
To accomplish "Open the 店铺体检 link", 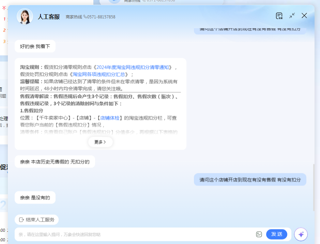I will [110, 118].
